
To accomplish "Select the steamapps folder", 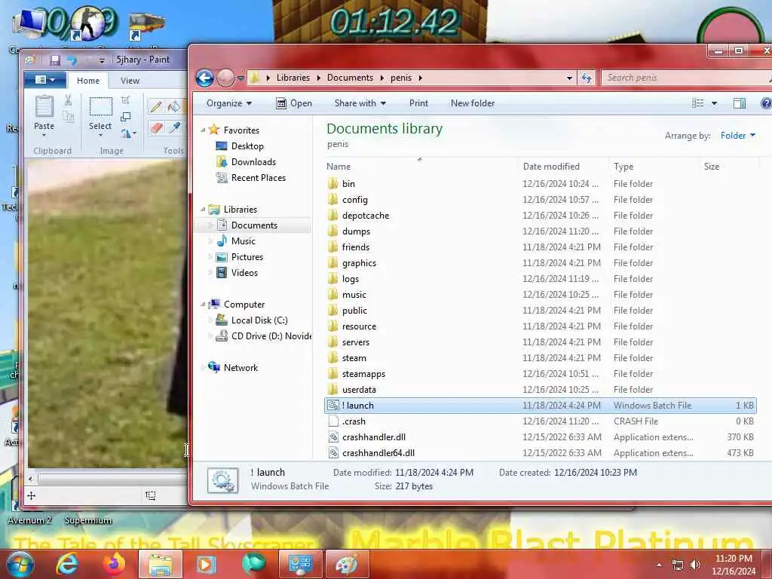I will tap(540, 374).
